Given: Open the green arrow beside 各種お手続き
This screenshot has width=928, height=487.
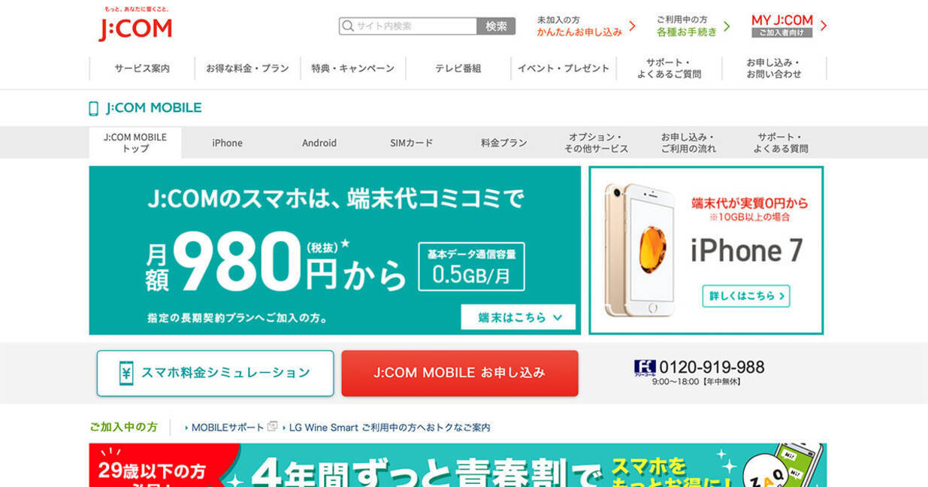Looking at the screenshot, I should (727, 26).
